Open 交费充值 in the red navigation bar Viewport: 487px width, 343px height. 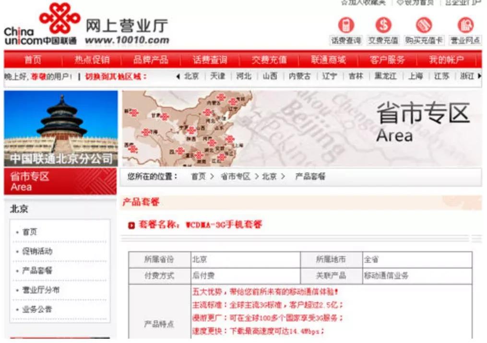click(269, 60)
